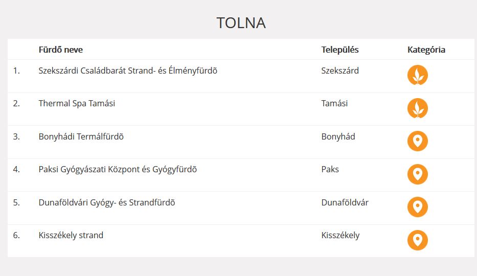Click the Dunaföldvár settlement cell

345,202
